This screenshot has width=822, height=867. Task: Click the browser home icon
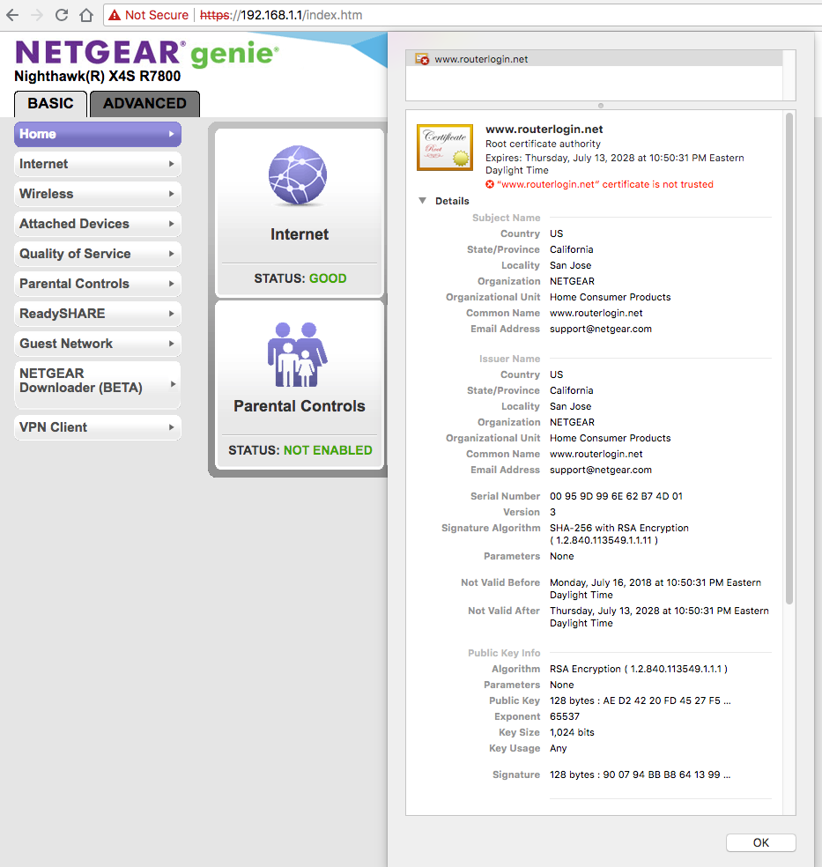[85, 15]
